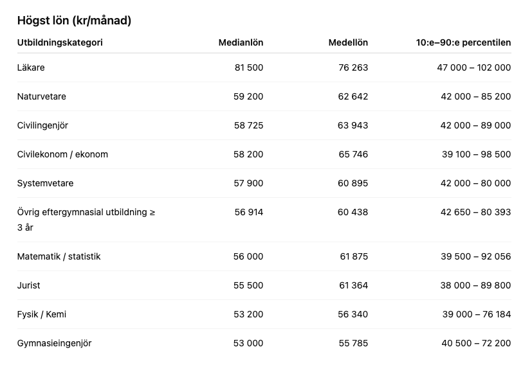The height and width of the screenshot is (372, 532).
Task: Click the Medianlön column header
Action: click(241, 42)
